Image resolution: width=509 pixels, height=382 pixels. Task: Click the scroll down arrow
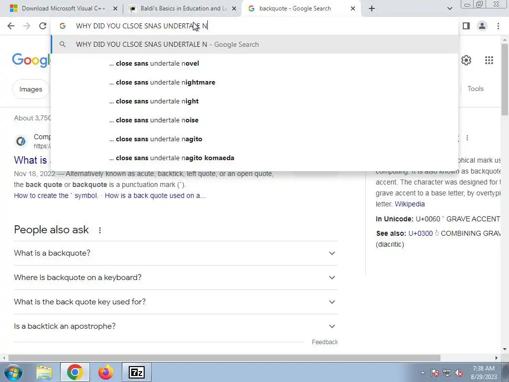coord(505,350)
